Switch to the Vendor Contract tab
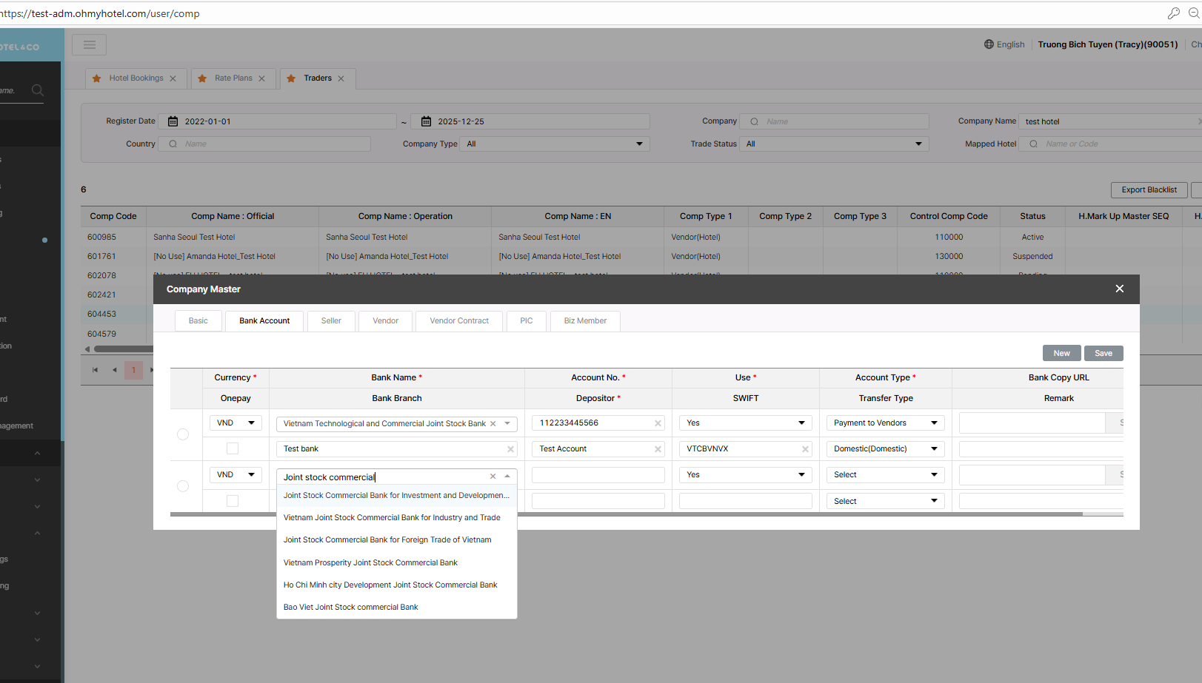Viewport: 1202px width, 683px height. click(459, 321)
